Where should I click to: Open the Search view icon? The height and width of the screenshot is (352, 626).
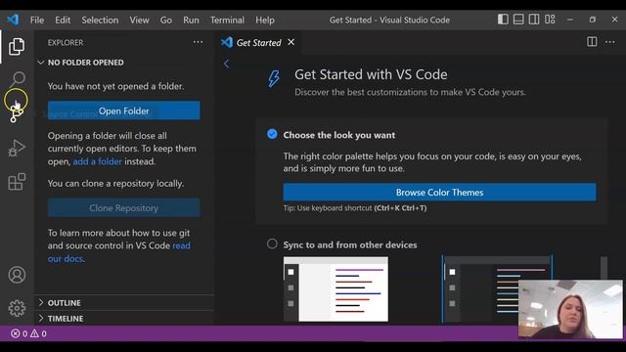click(x=18, y=78)
